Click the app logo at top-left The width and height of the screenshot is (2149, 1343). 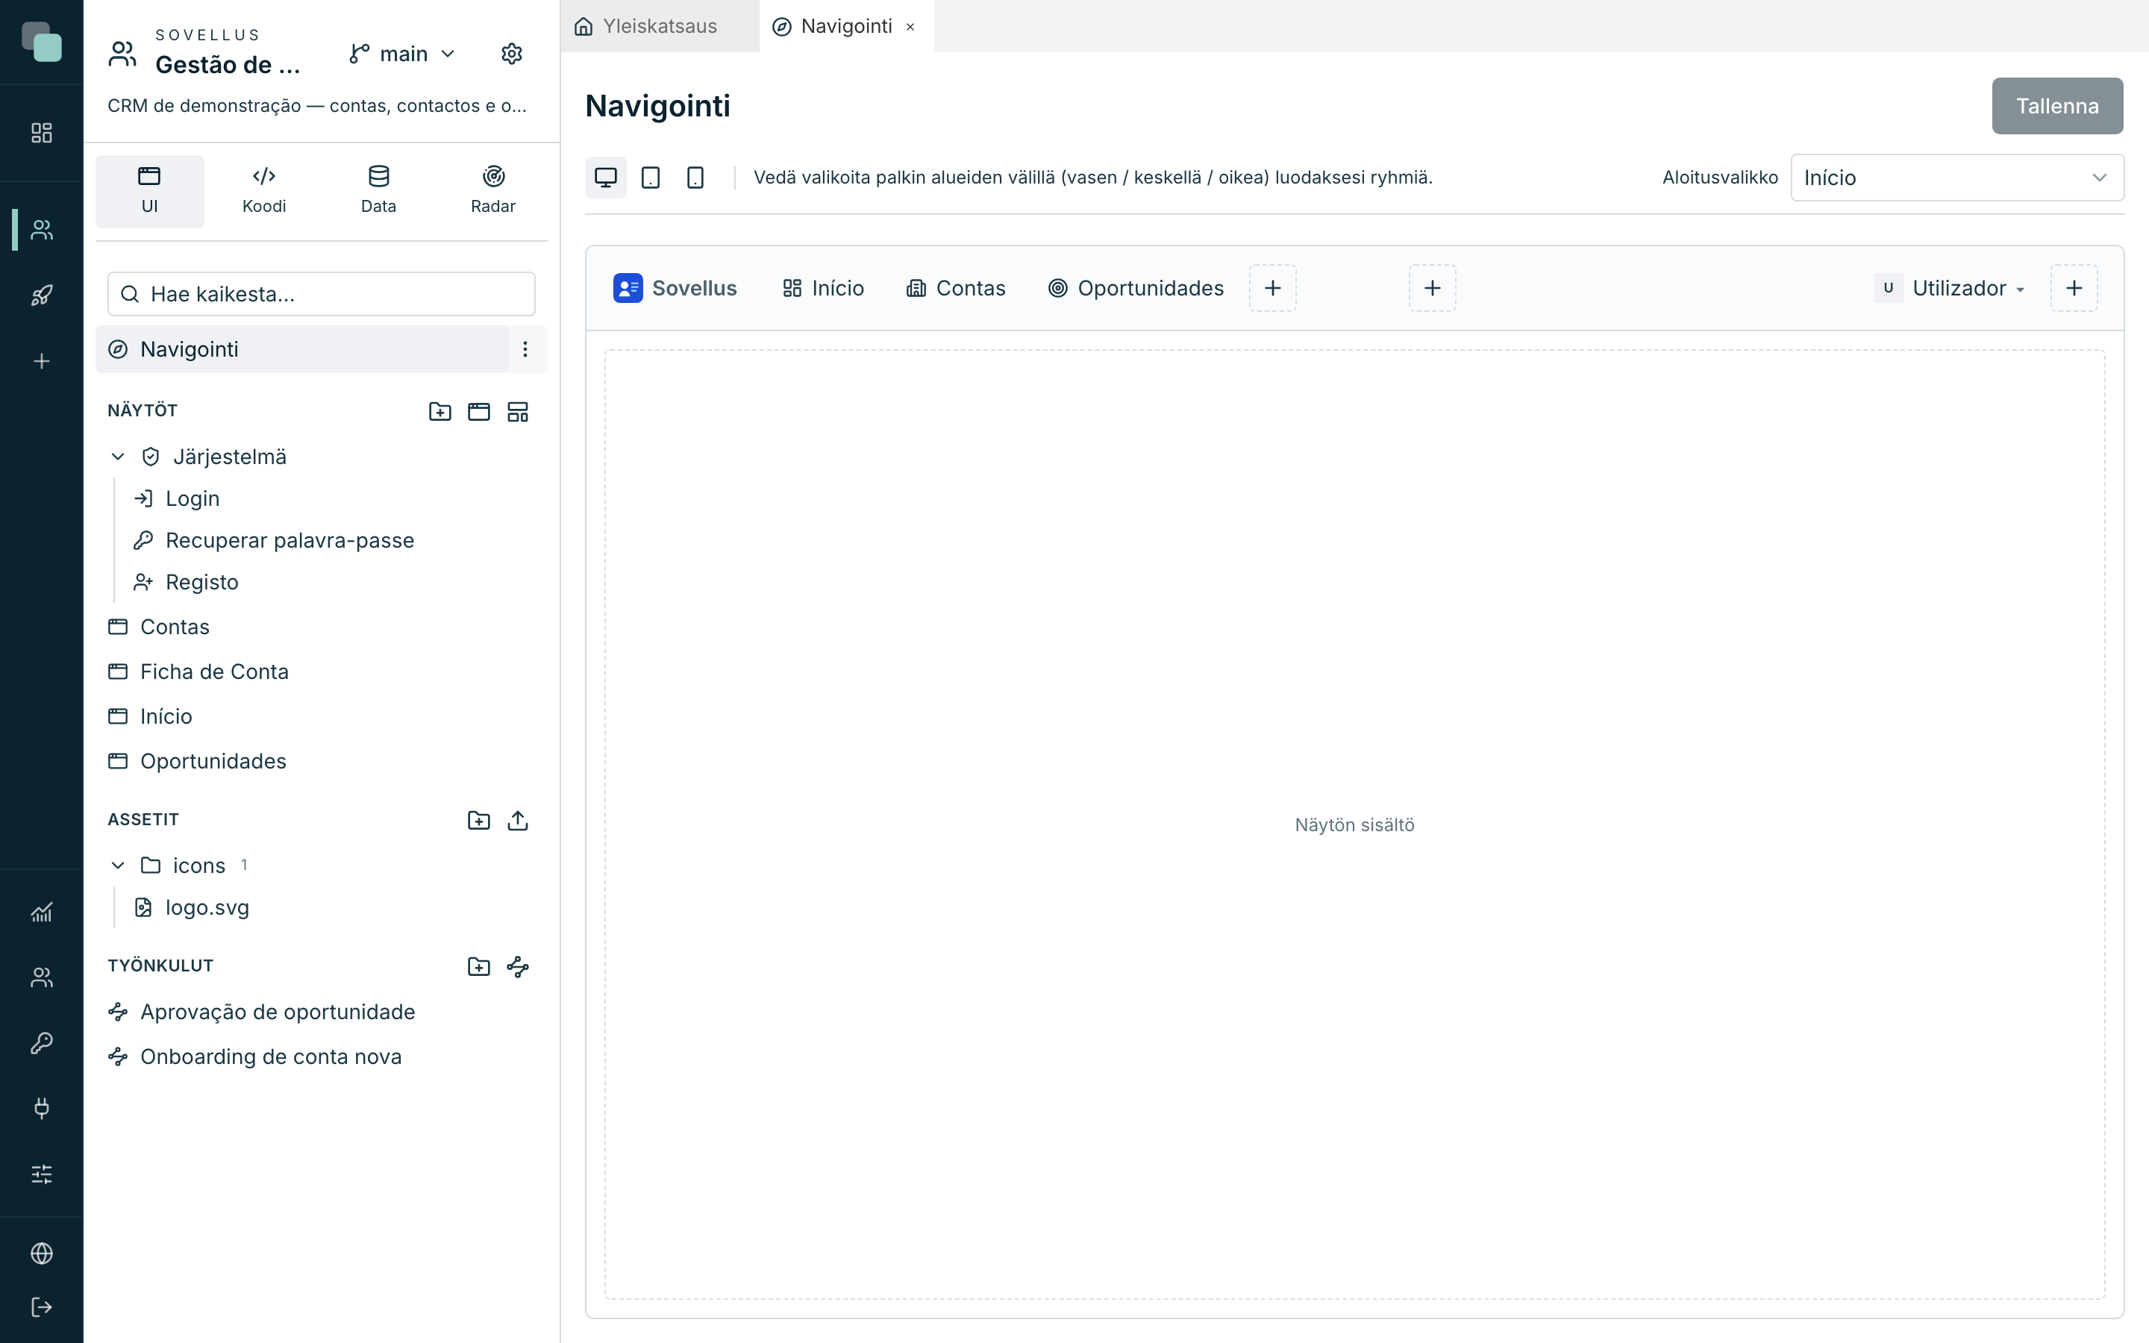click(42, 42)
